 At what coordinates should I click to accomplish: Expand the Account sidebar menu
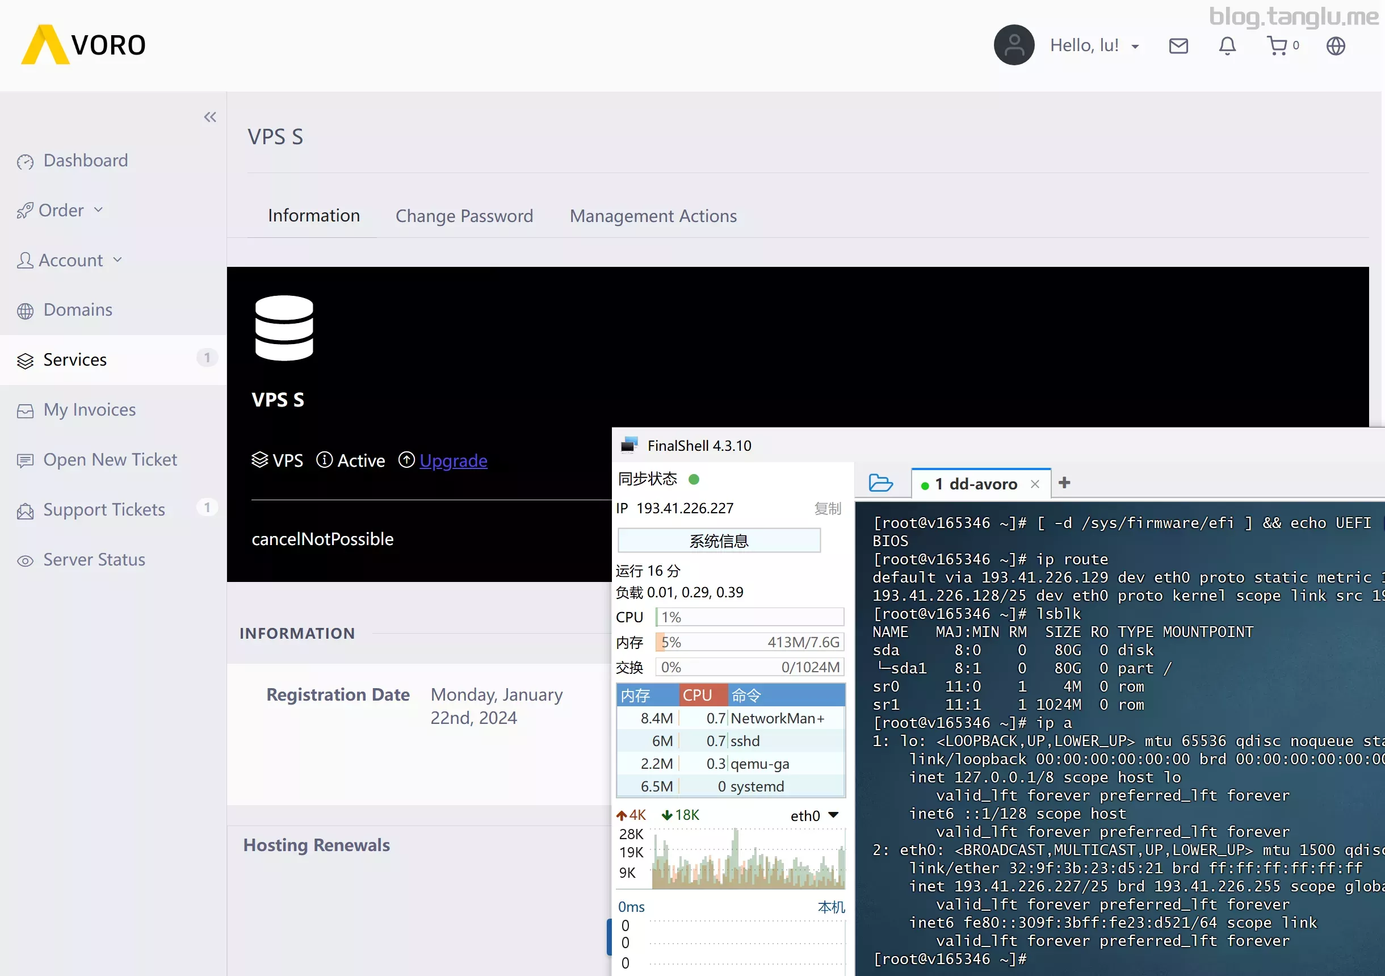coord(70,260)
